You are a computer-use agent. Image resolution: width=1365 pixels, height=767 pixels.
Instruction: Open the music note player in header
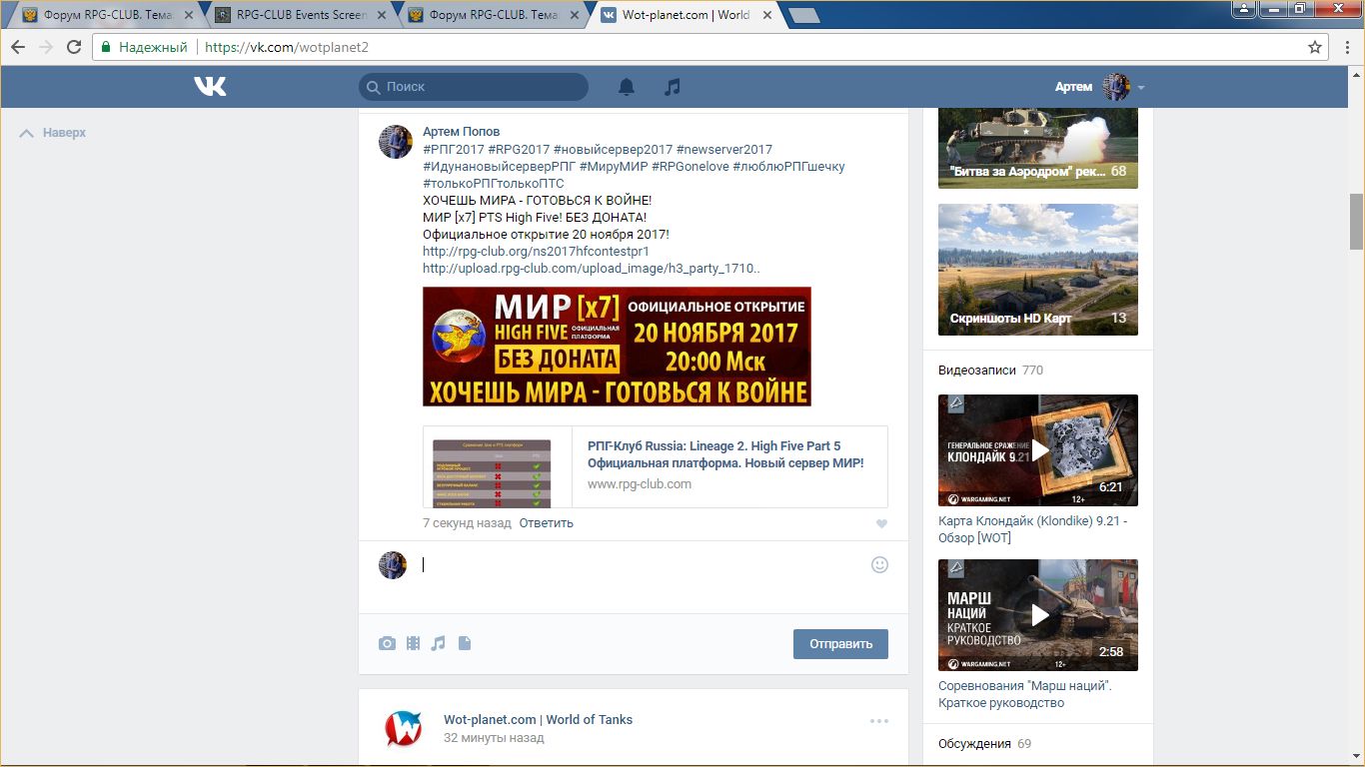[x=673, y=87]
